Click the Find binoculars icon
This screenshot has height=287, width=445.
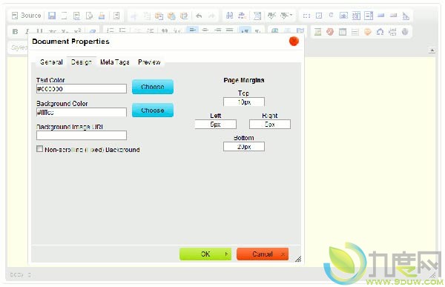point(229,16)
